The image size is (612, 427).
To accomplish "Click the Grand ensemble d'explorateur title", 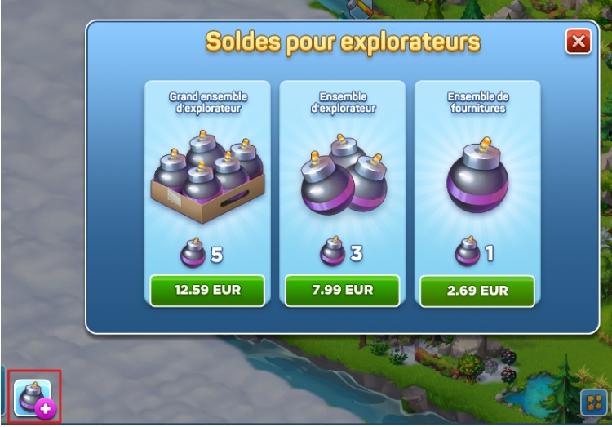I will (208, 102).
